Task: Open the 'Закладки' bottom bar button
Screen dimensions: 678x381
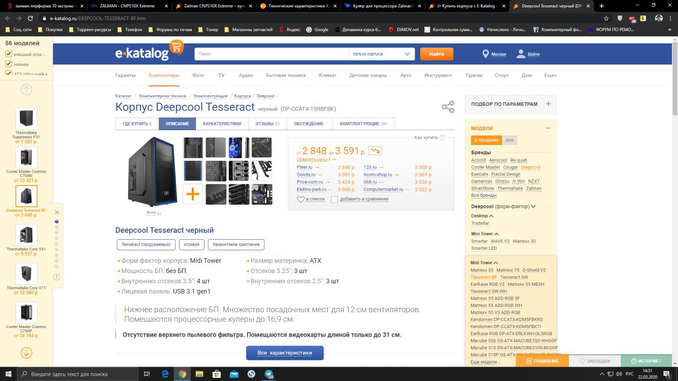Action: click(595, 361)
